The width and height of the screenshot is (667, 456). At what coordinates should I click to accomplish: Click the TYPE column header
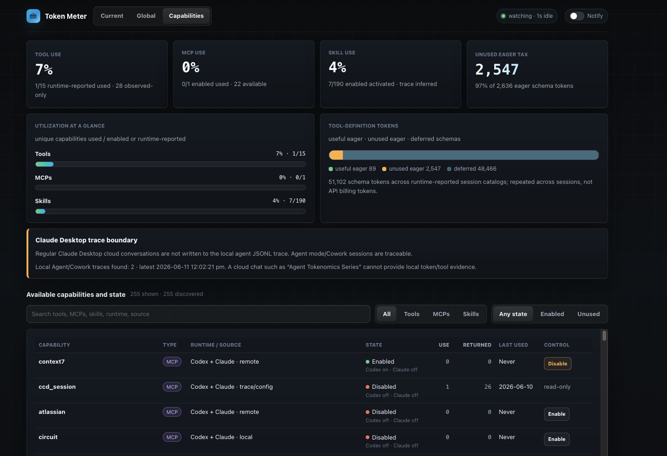pos(170,345)
